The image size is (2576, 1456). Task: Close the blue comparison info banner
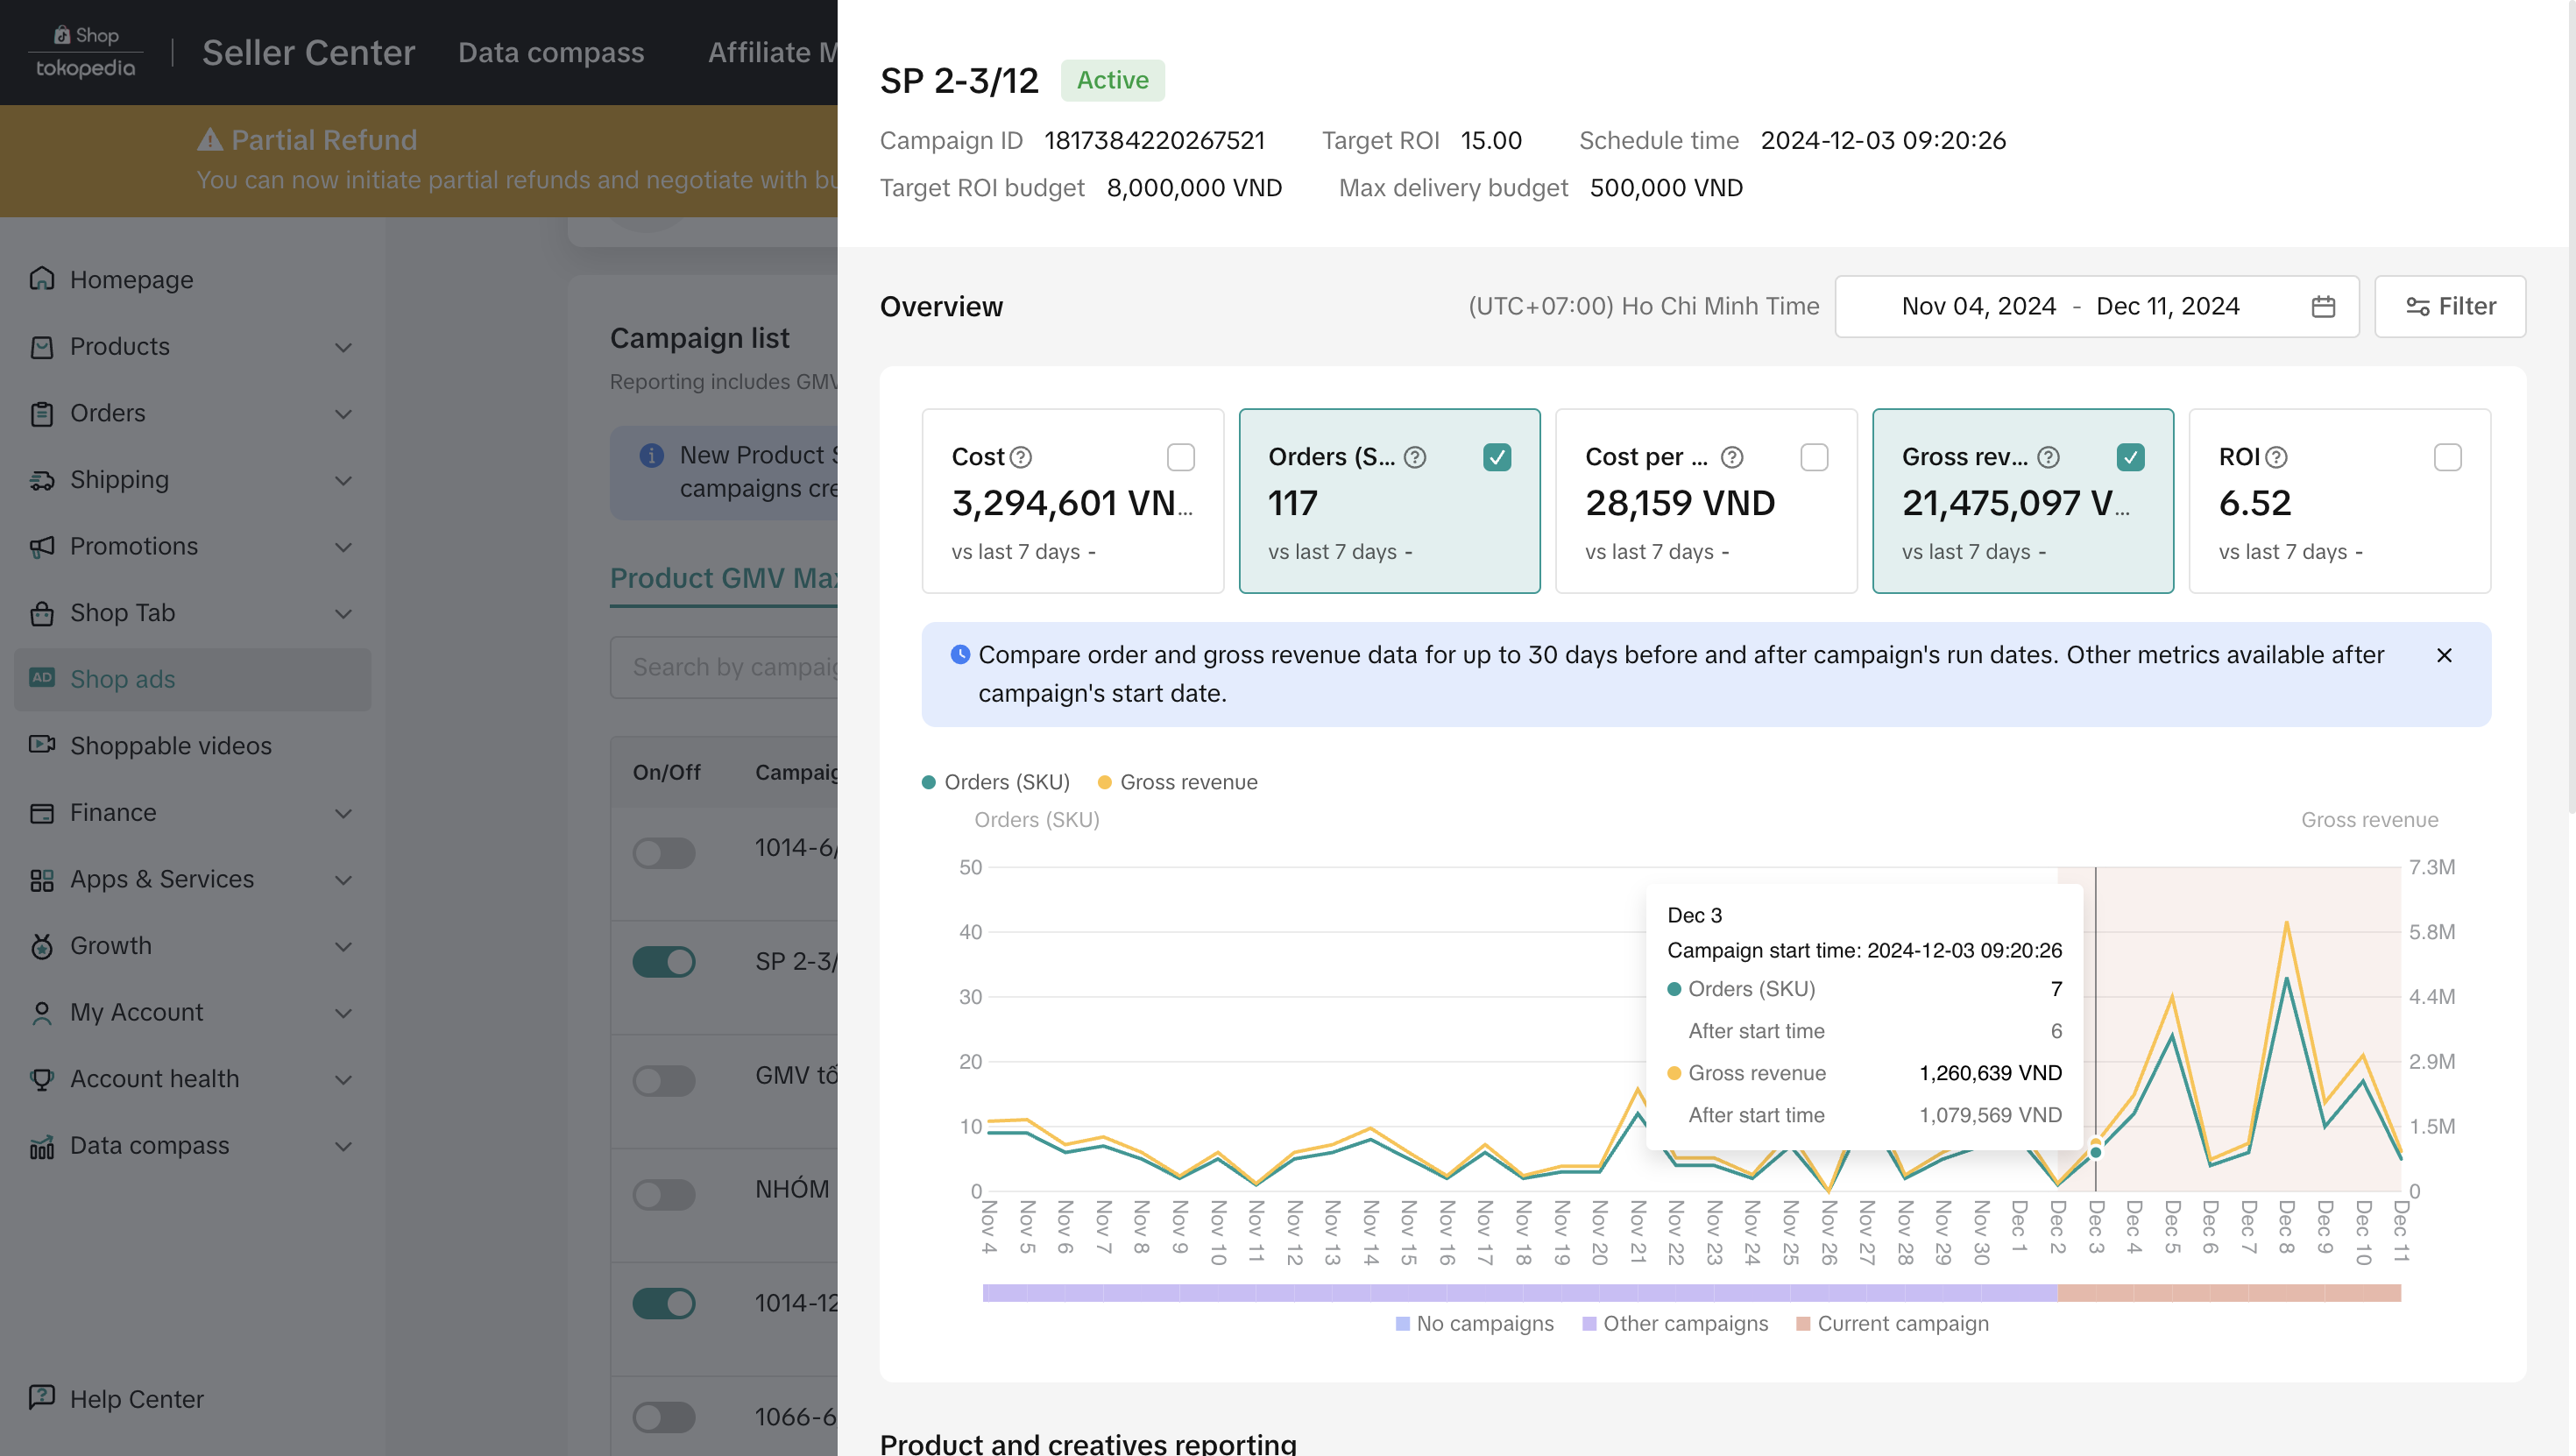tap(2444, 655)
